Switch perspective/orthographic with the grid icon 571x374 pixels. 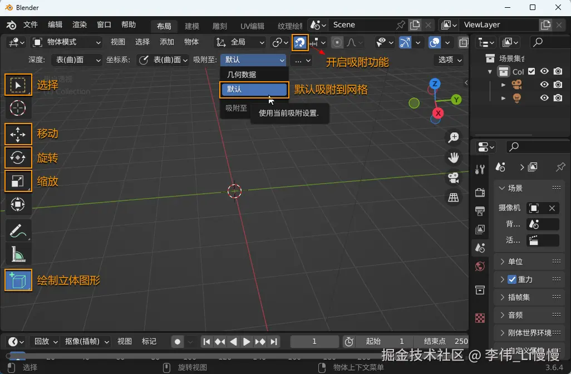(x=454, y=198)
